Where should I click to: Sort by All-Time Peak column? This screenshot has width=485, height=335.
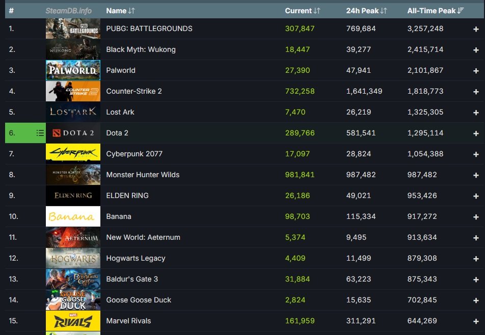[435, 11]
